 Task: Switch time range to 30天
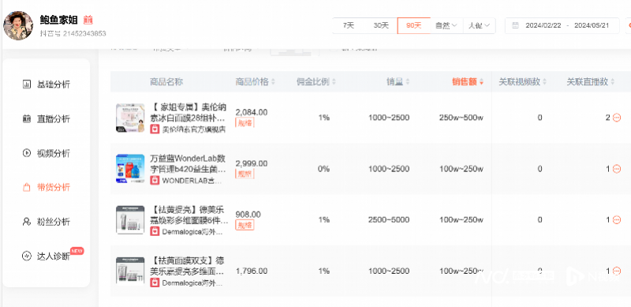point(381,25)
